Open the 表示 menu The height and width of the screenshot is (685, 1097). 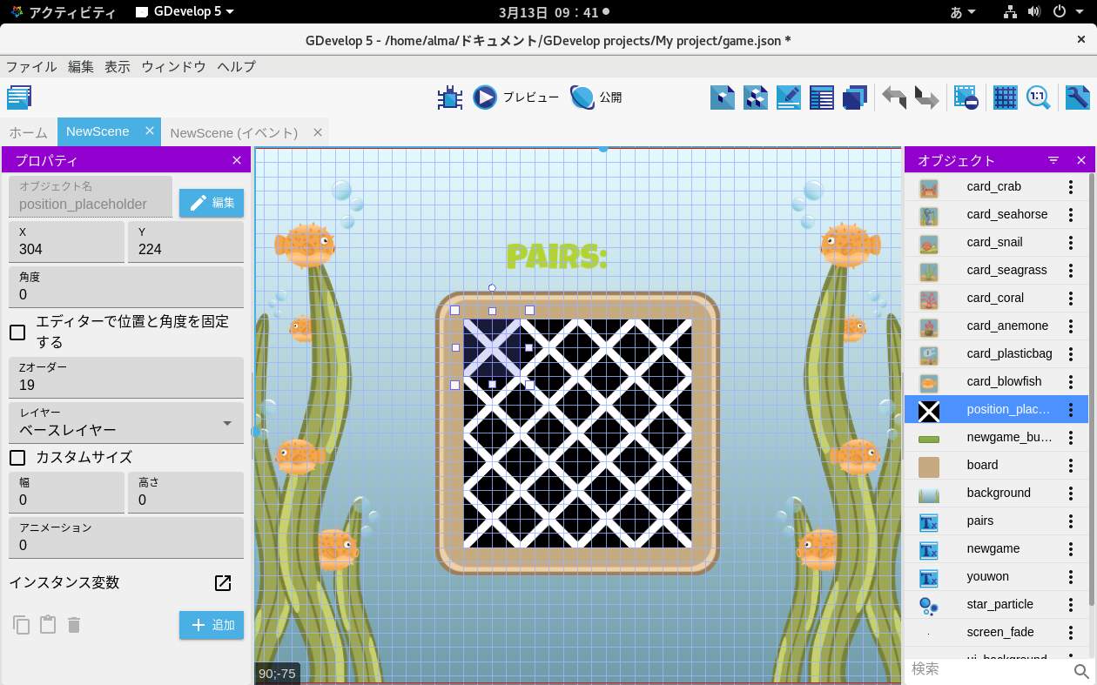tap(118, 67)
